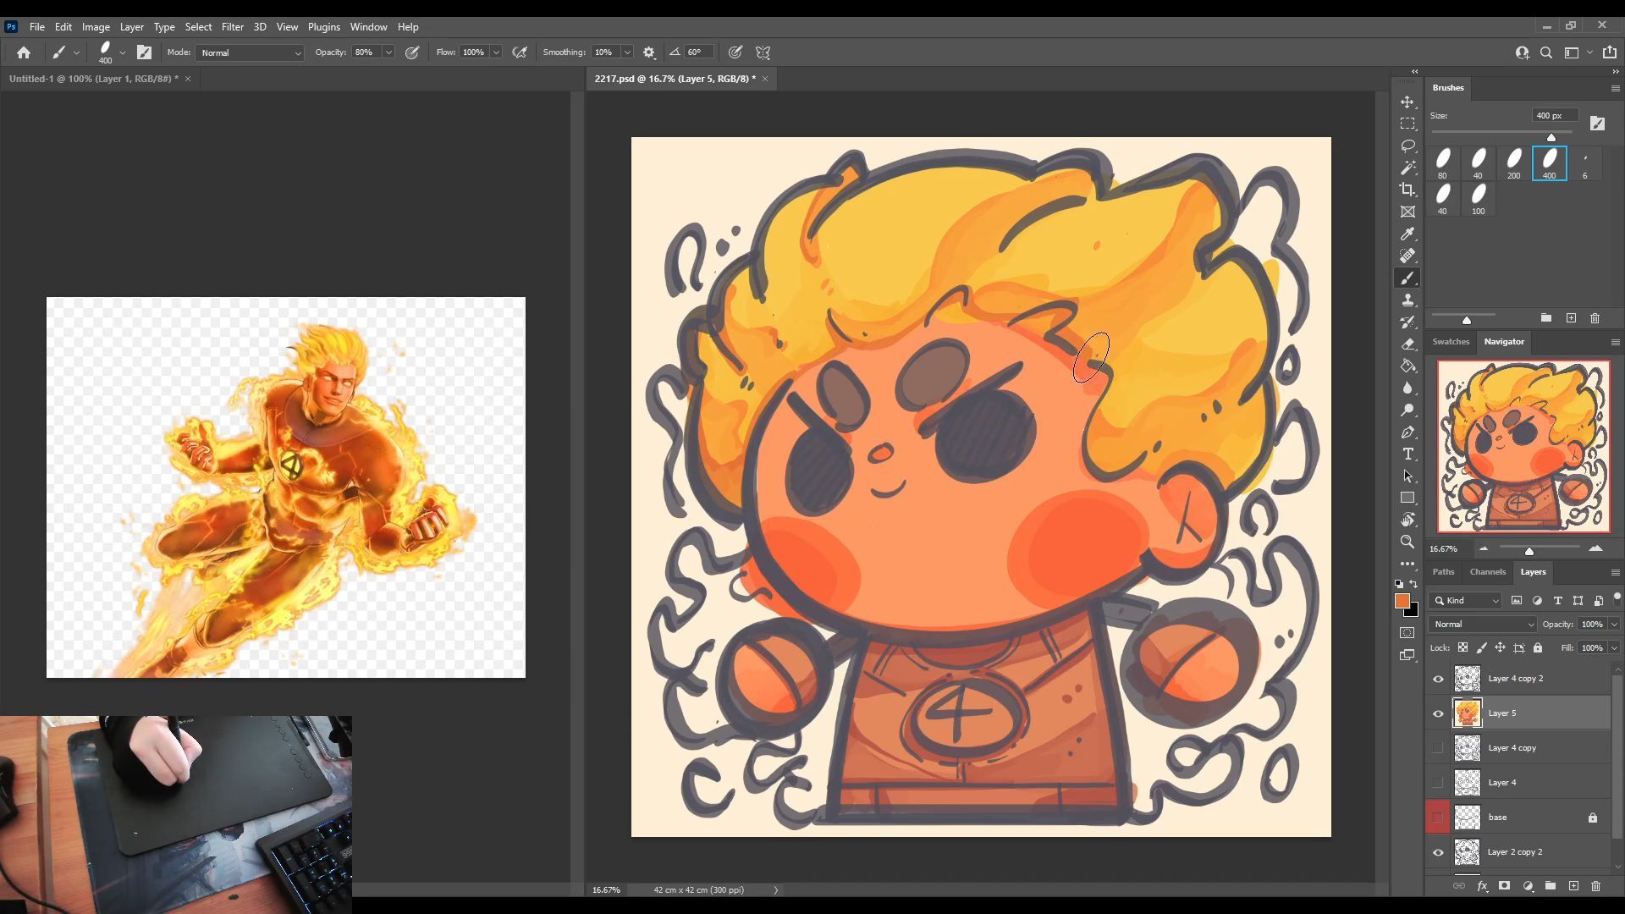Select the Crop tool

[1407, 190]
